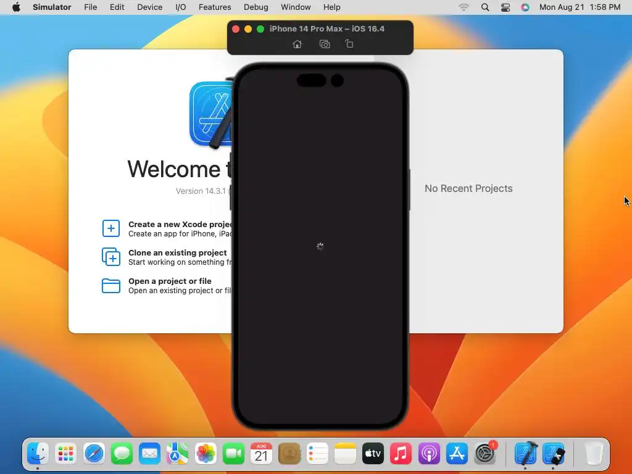This screenshot has width=632, height=474.
Task: Click the date and time in menu bar
Action: (x=580, y=7)
